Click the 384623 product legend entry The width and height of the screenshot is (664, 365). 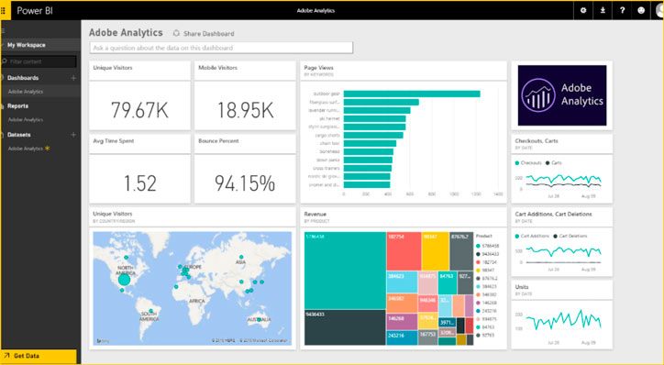(x=487, y=287)
